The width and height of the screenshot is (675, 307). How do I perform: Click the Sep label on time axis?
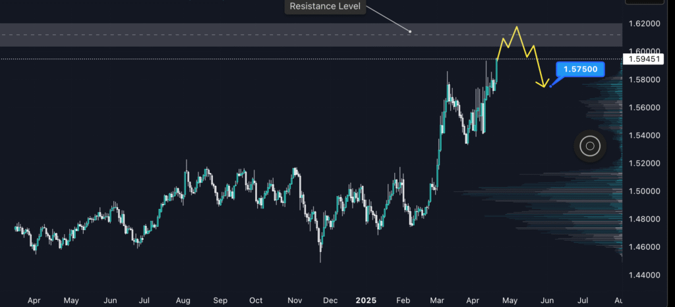pyautogui.click(x=220, y=300)
